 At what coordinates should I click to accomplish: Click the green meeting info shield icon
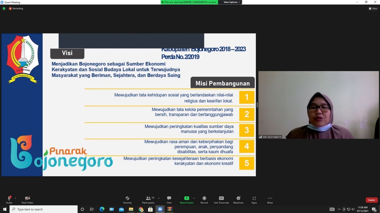[4, 8]
